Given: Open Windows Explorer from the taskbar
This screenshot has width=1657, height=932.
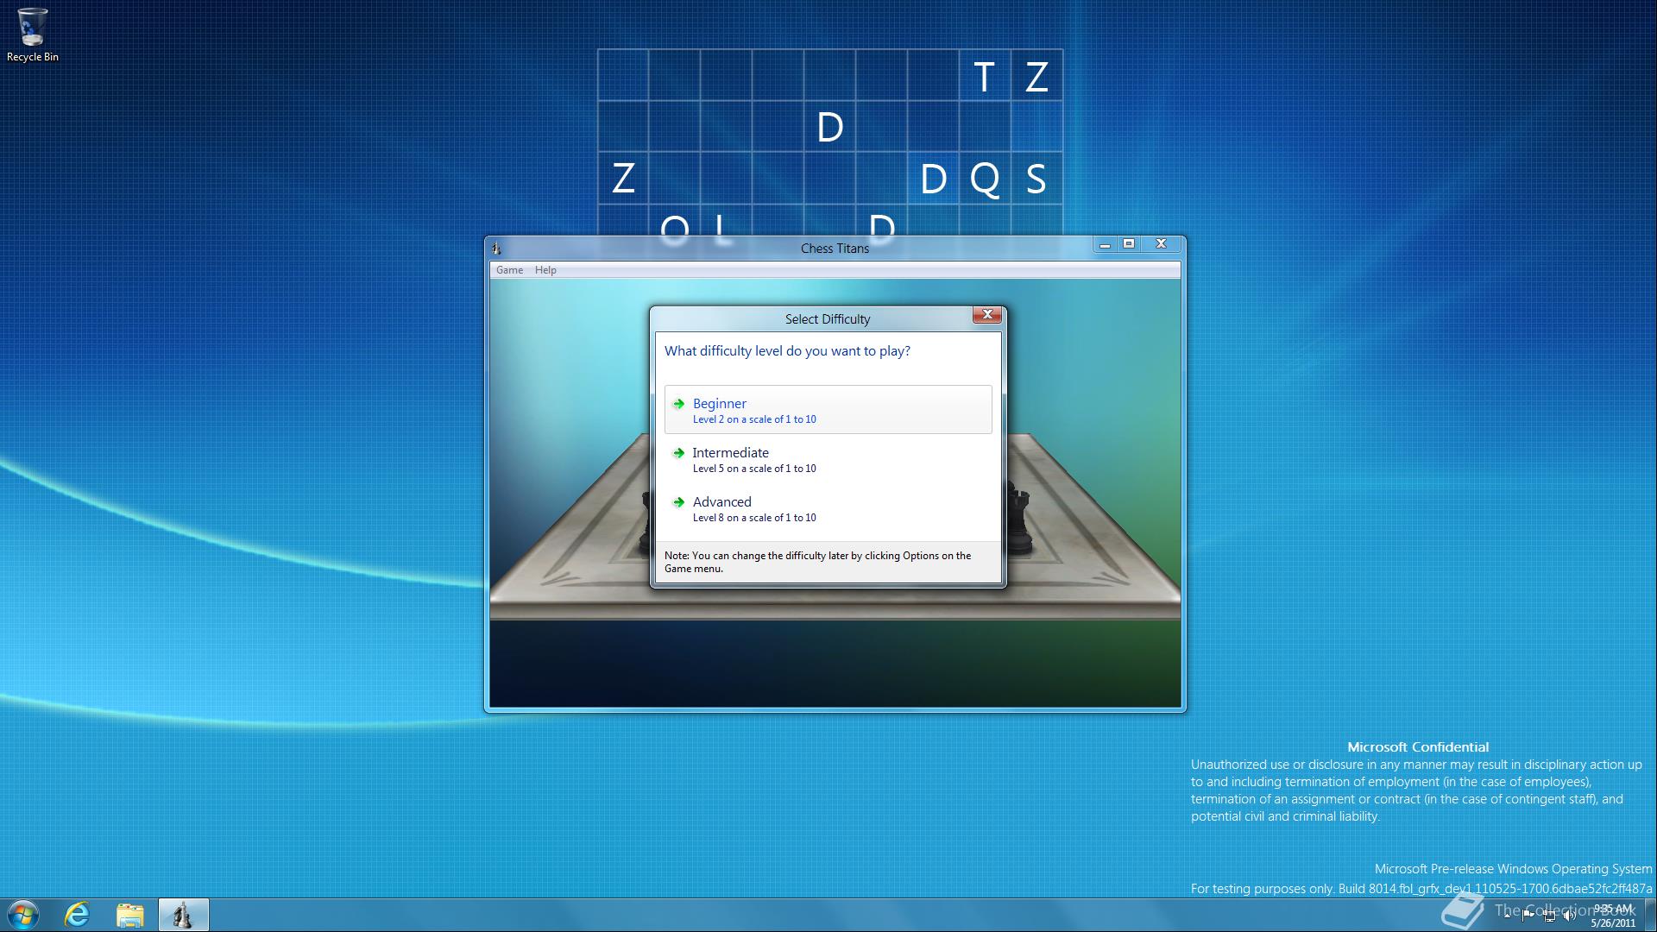Looking at the screenshot, I should click(129, 915).
